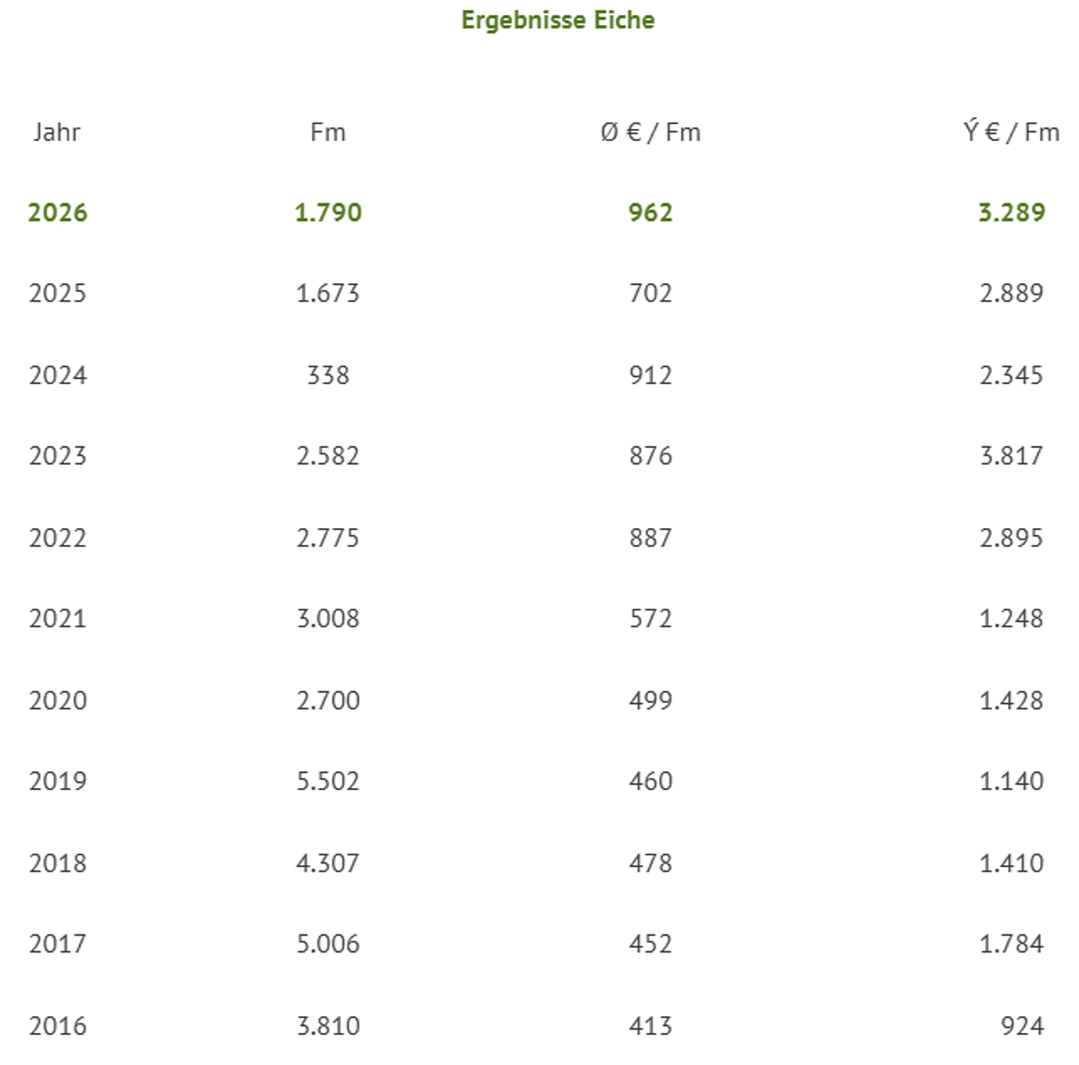Click the "Fm" column header
Screen dimensions: 1079x1065
point(328,132)
